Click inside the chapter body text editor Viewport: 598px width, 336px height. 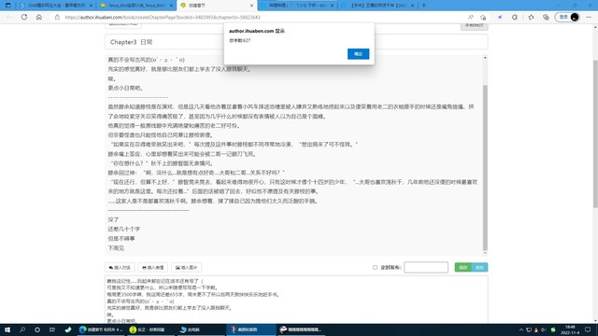(293, 155)
